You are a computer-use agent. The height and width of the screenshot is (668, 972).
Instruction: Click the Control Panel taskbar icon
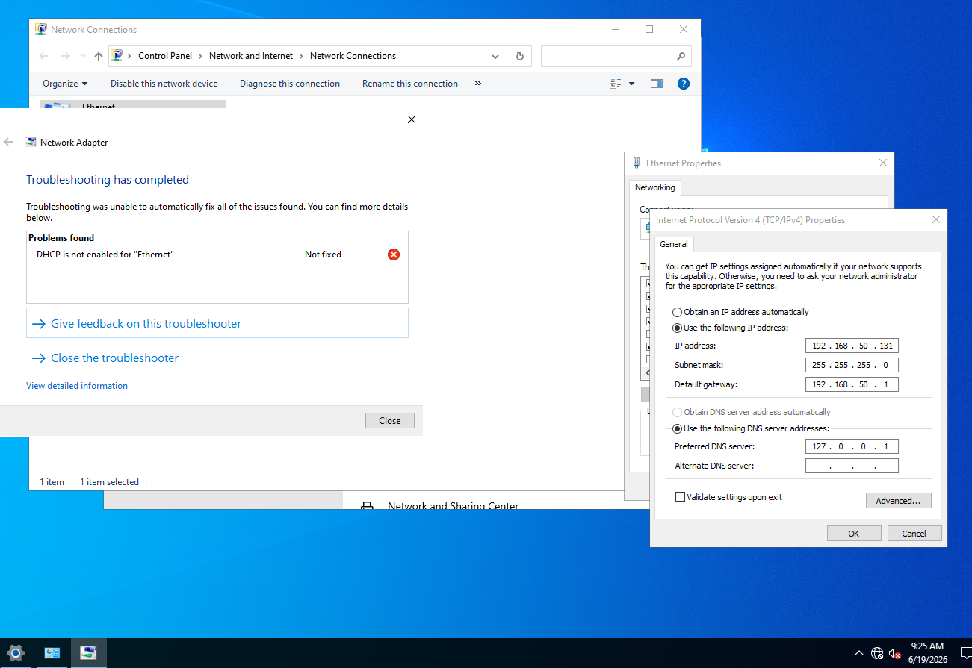pyautogui.click(x=52, y=653)
